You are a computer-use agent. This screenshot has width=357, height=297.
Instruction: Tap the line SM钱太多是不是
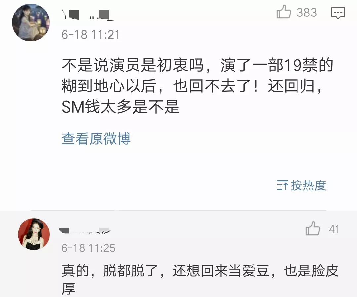point(121,107)
